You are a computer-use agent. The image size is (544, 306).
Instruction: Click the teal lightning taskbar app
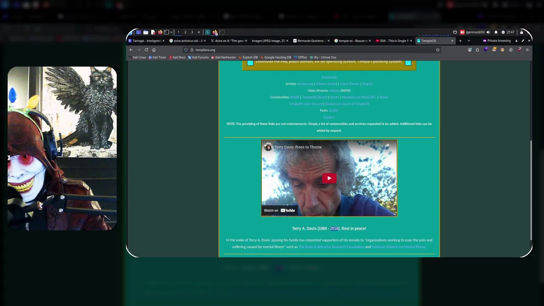(x=207, y=32)
